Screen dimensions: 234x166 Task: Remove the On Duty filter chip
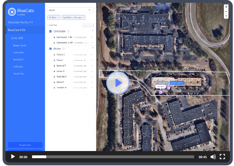58,18
